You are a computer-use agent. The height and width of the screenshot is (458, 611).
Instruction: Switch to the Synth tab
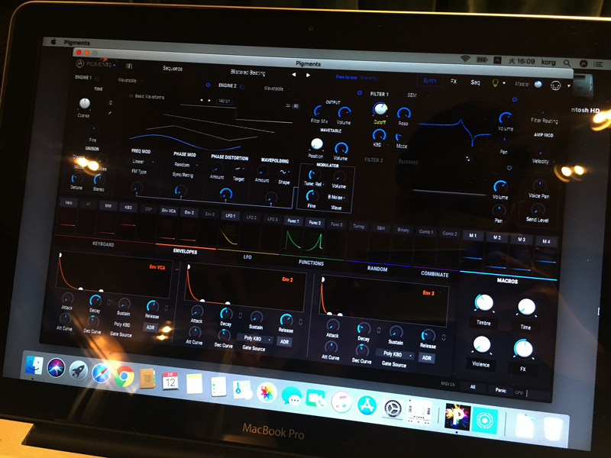[x=429, y=81]
